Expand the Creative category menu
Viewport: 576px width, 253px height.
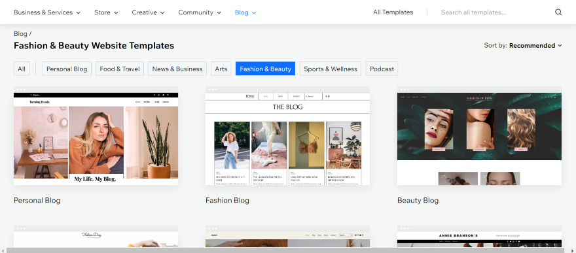[148, 12]
